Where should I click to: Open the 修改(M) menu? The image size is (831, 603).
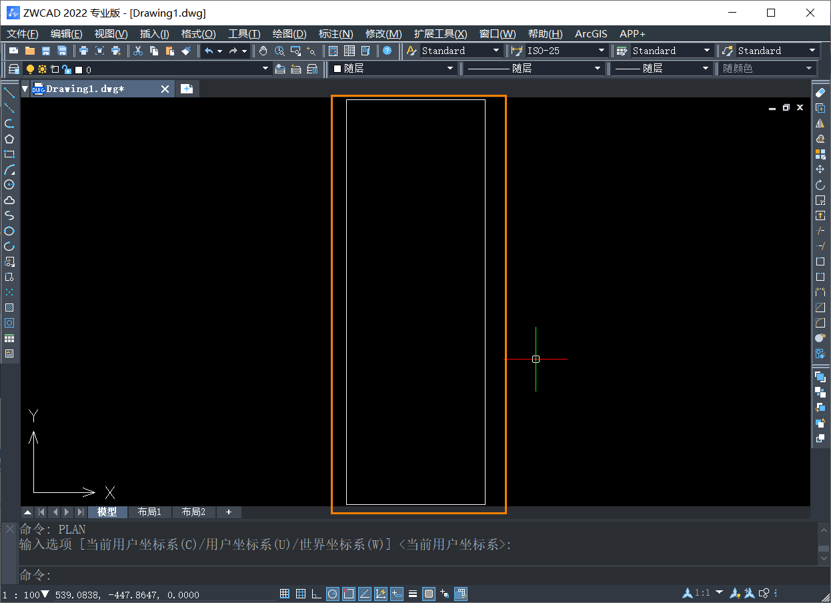383,34
